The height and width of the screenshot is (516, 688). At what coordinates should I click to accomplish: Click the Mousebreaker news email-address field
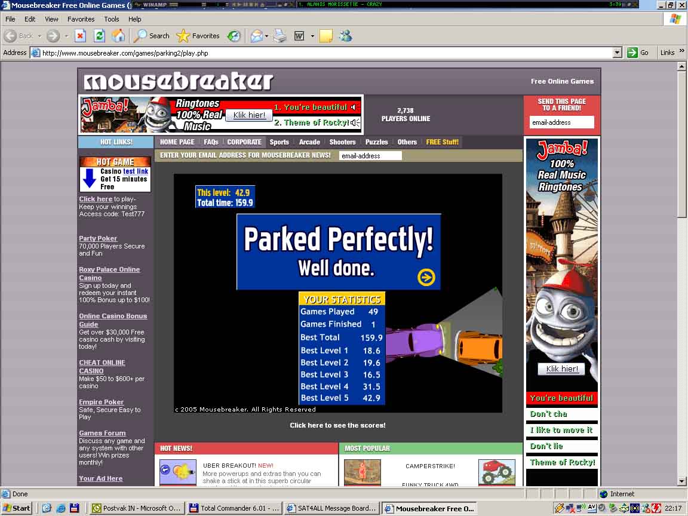370,156
